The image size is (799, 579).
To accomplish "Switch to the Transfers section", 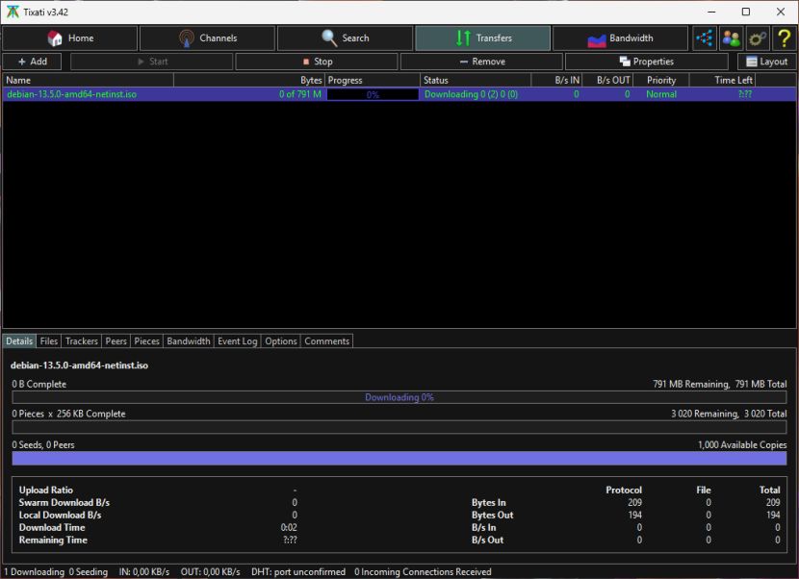I will [x=482, y=38].
